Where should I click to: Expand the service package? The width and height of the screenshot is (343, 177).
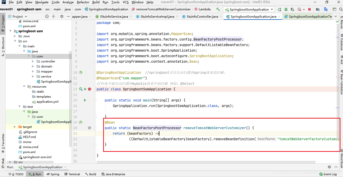33,77
